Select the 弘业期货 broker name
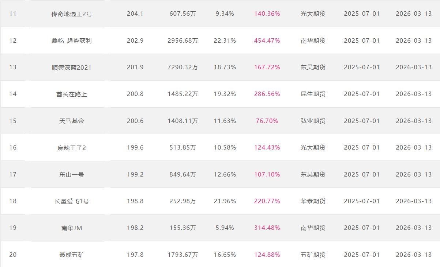The image size is (440, 267). coord(313,121)
